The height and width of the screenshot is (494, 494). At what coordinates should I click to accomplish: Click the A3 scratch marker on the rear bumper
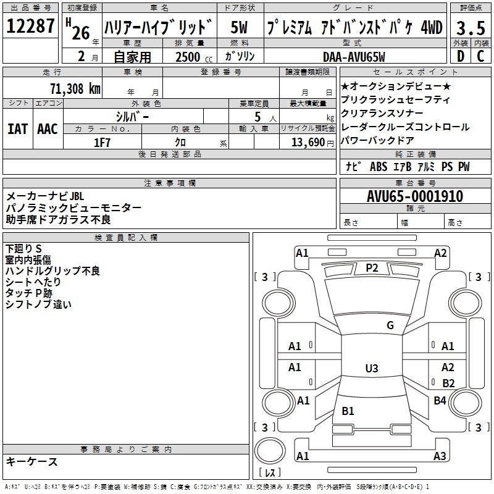[440, 456]
